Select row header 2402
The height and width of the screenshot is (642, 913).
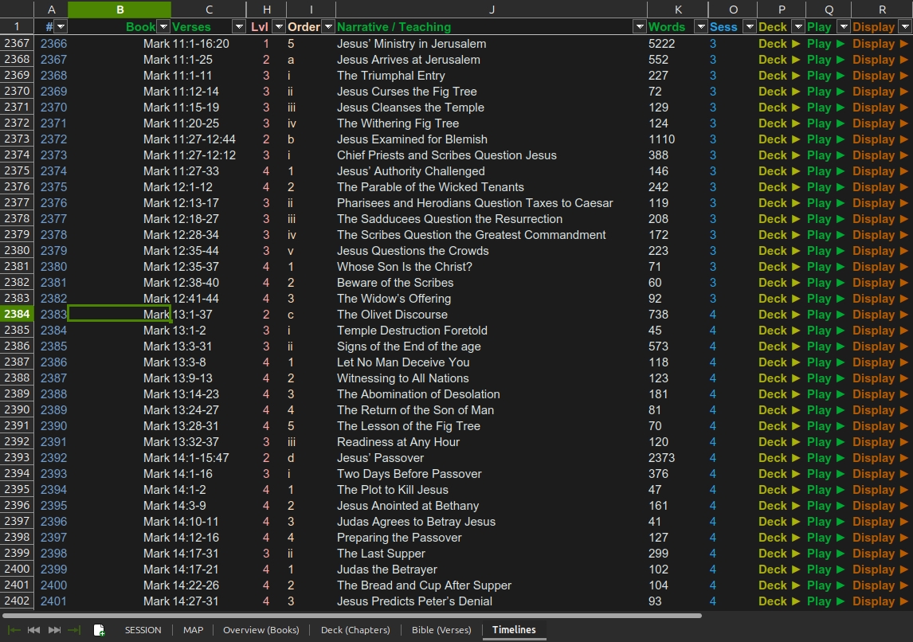point(17,601)
